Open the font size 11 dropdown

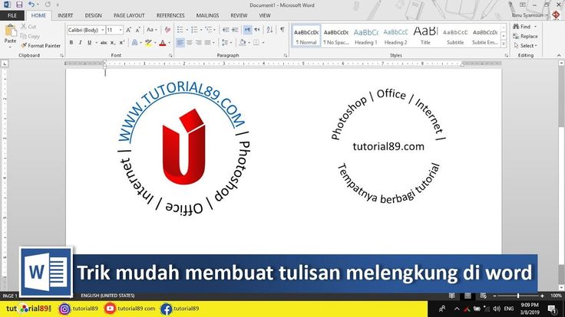pos(121,30)
